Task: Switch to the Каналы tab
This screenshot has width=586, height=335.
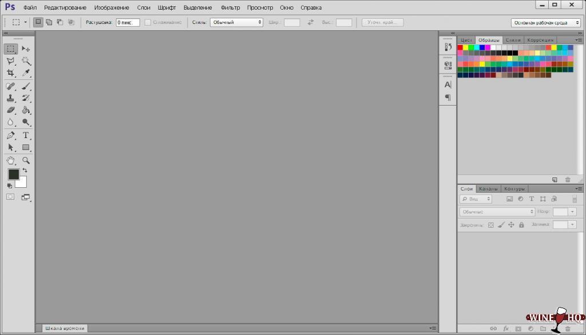Action: pos(488,188)
